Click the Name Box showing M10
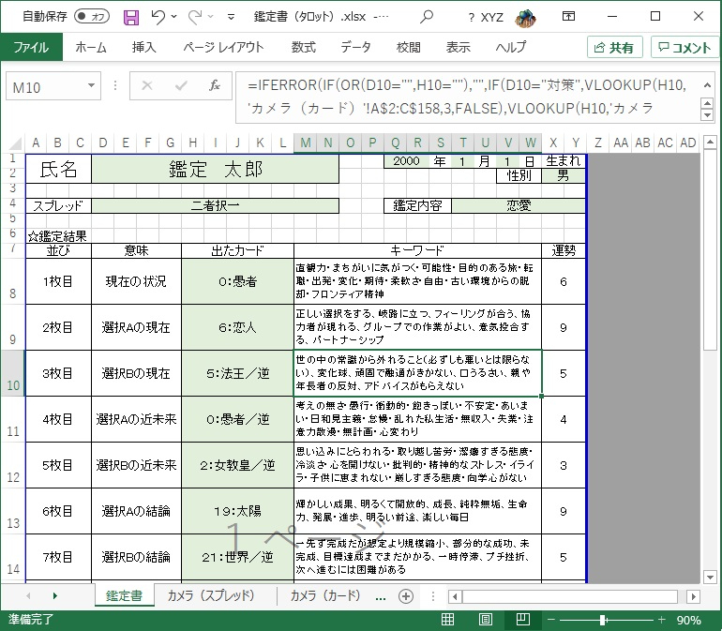722x631 pixels. [44, 86]
